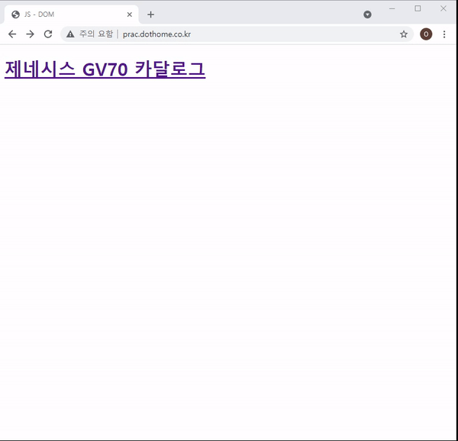458x441 pixels.
Task: Open the Chrome three-dot menu
Action: tap(444, 34)
